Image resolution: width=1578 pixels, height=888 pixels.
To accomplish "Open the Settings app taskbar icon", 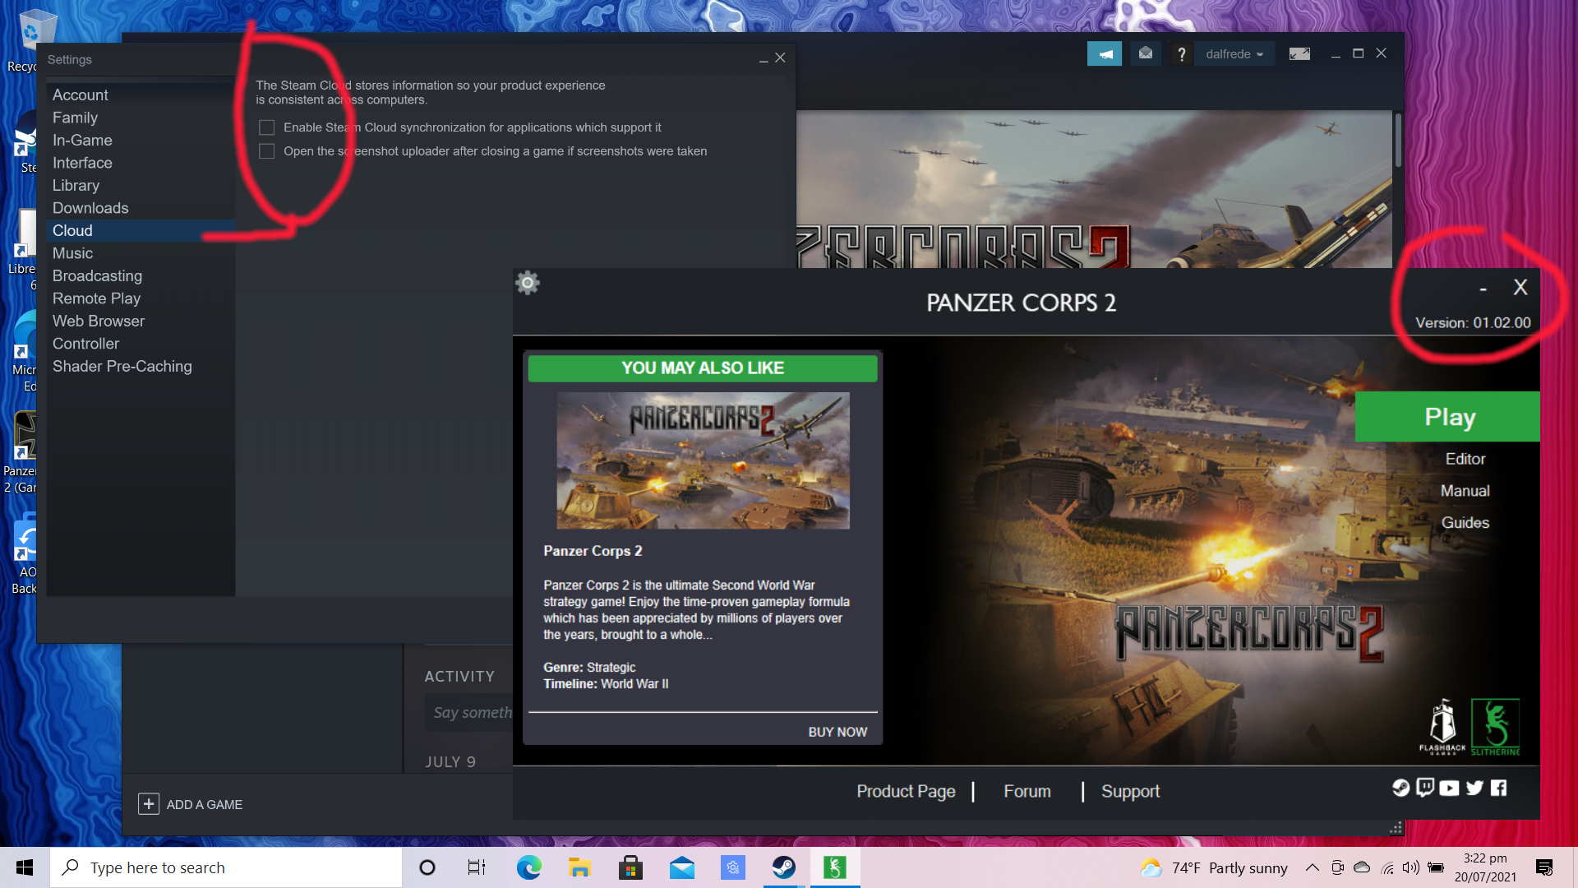I will click(732, 867).
